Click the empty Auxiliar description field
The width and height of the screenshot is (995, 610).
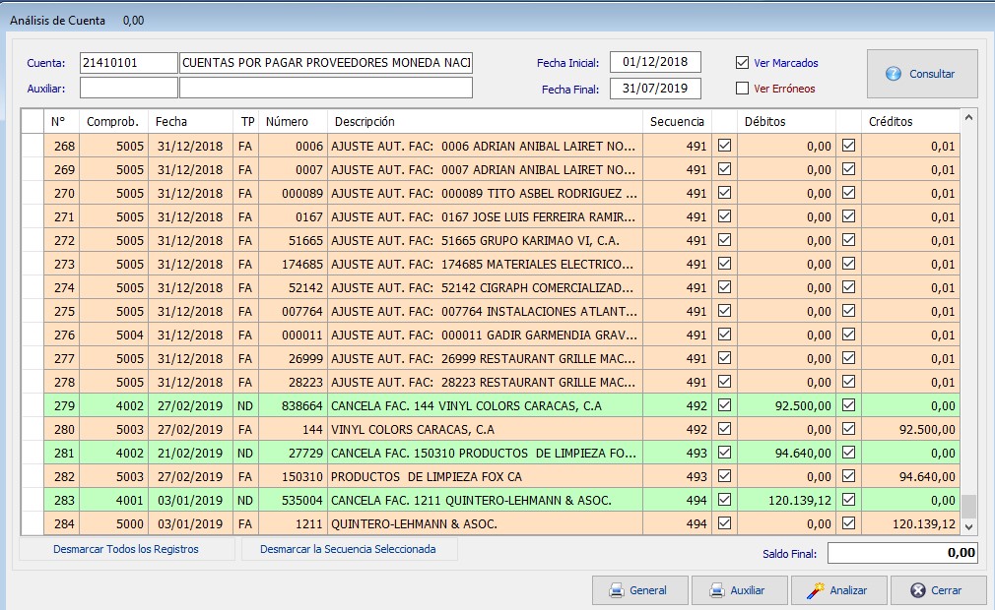click(326, 88)
